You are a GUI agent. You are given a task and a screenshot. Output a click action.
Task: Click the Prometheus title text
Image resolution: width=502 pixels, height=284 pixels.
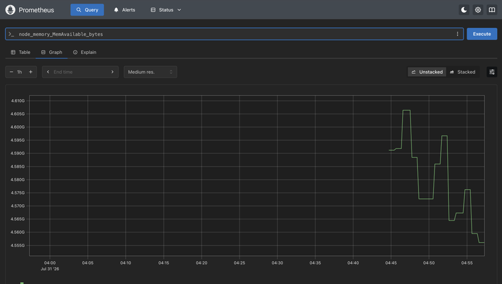pyautogui.click(x=37, y=10)
